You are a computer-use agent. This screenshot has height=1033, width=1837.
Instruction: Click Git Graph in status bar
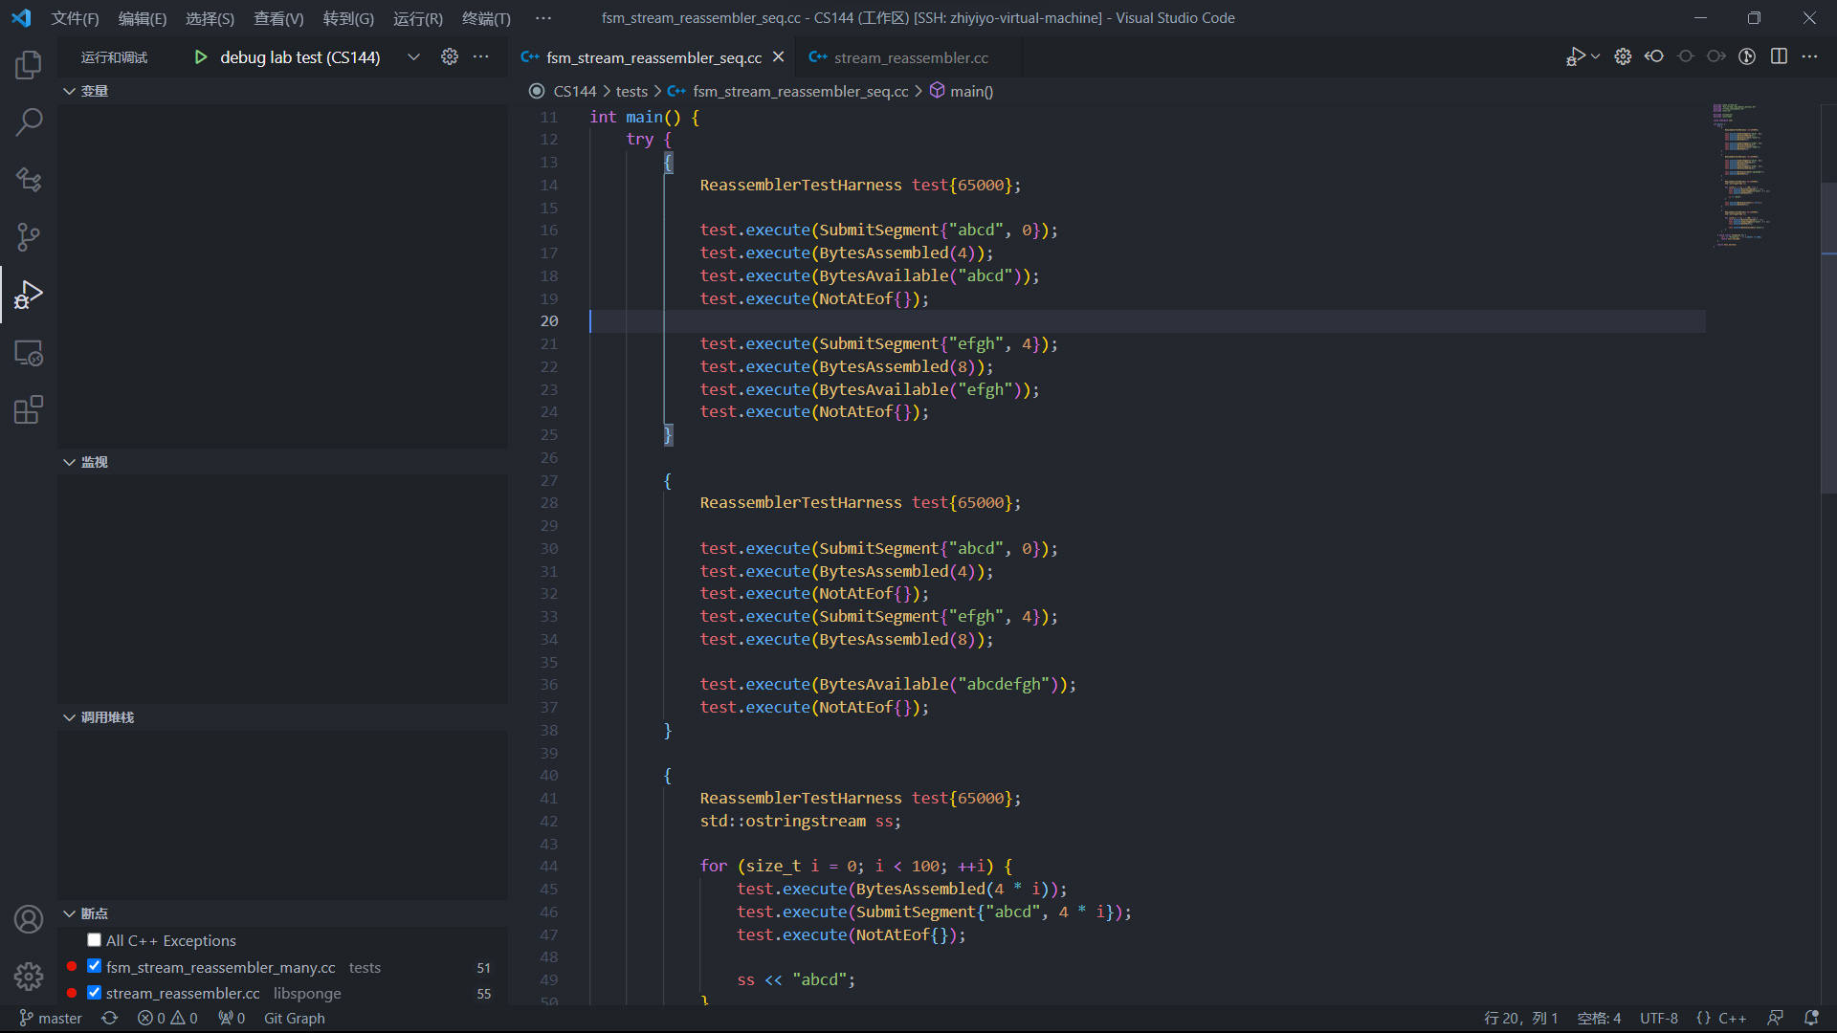[x=294, y=1018]
